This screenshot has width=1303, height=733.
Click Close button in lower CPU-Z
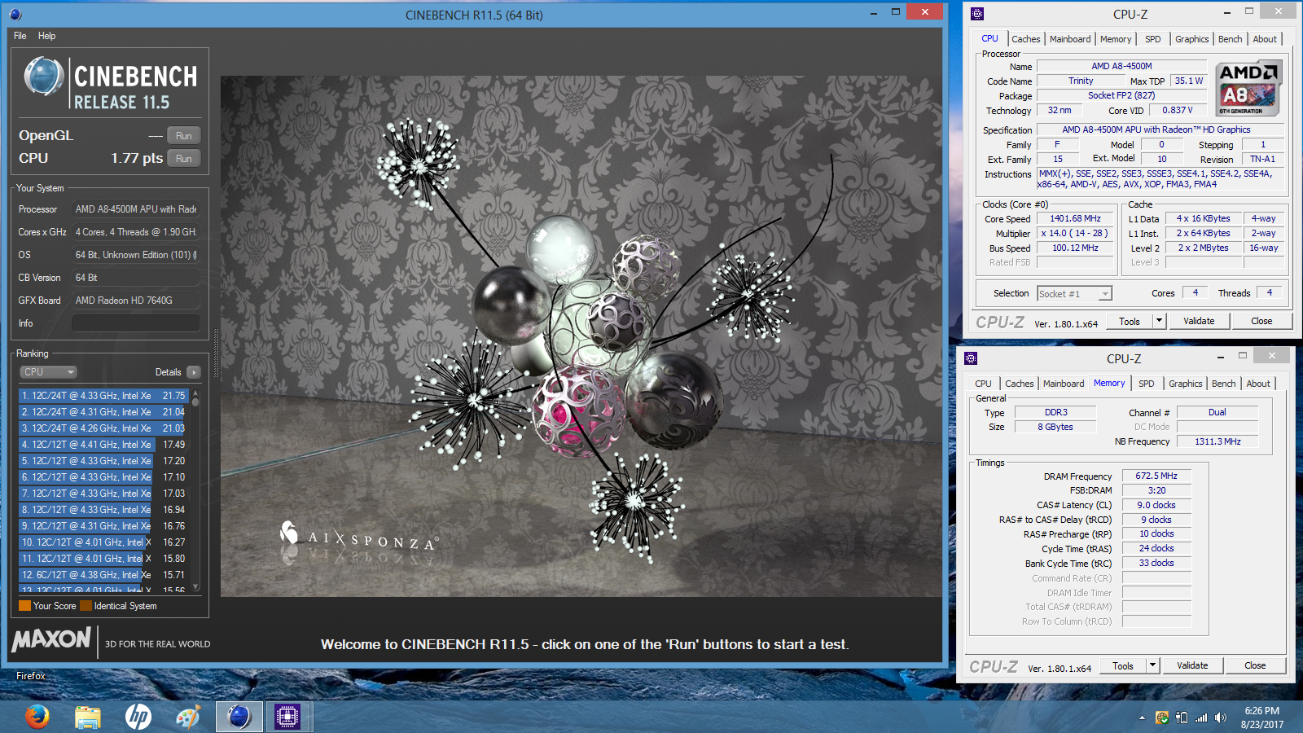(1255, 666)
